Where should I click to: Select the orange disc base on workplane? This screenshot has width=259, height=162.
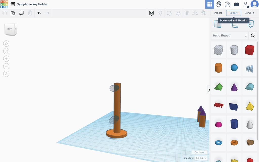117,134
